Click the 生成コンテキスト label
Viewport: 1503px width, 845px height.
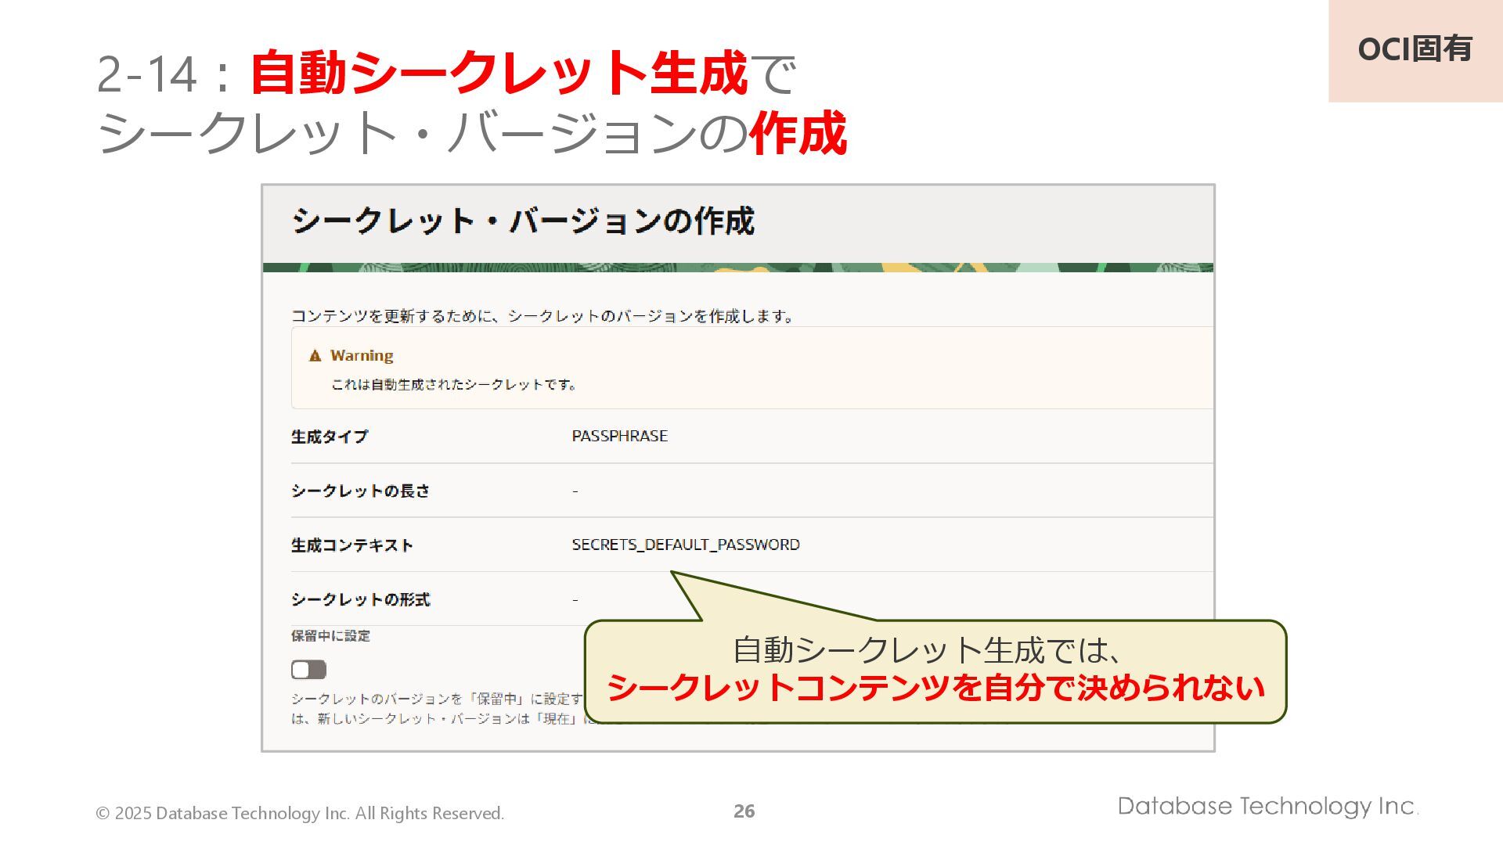351,545
